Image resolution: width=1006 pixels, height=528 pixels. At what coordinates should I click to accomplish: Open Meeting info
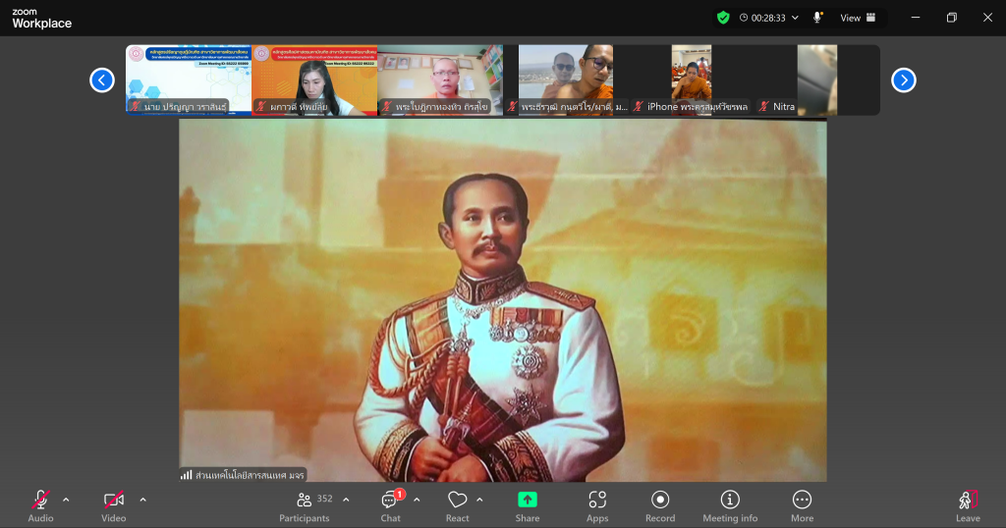730,505
